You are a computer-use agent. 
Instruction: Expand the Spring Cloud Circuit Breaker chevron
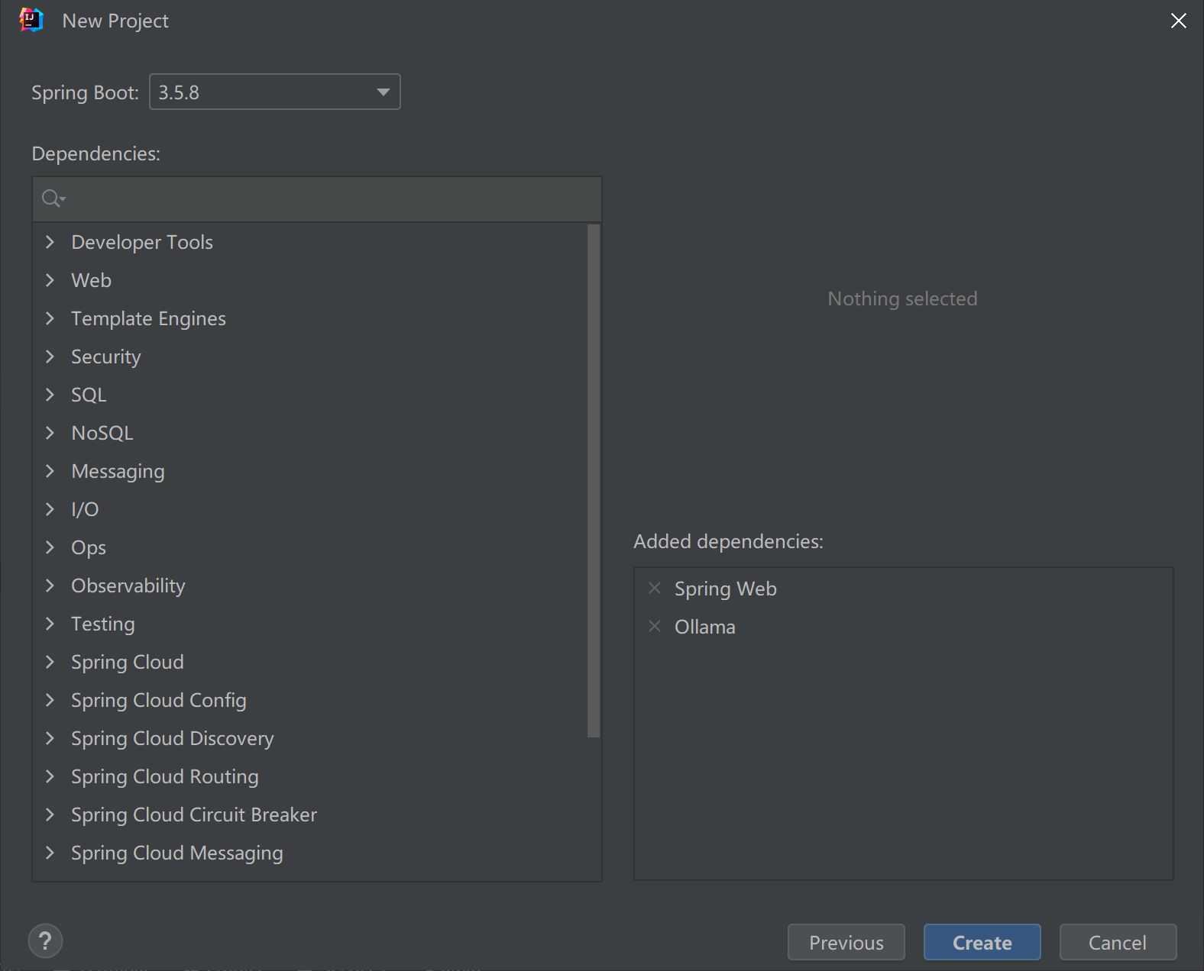pyautogui.click(x=50, y=815)
